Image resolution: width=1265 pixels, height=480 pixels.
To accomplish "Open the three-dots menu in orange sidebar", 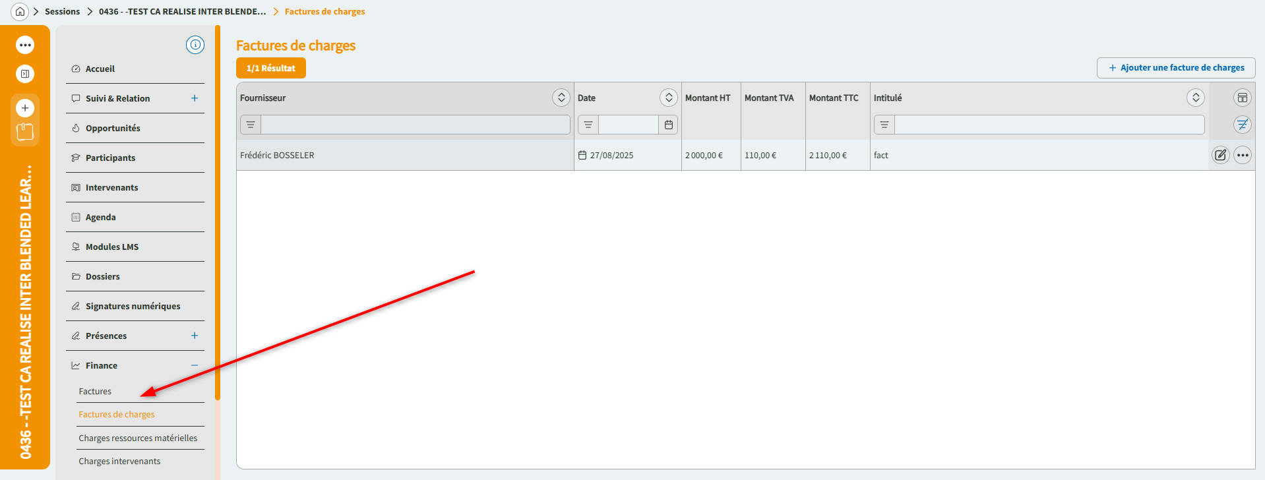I will [25, 45].
